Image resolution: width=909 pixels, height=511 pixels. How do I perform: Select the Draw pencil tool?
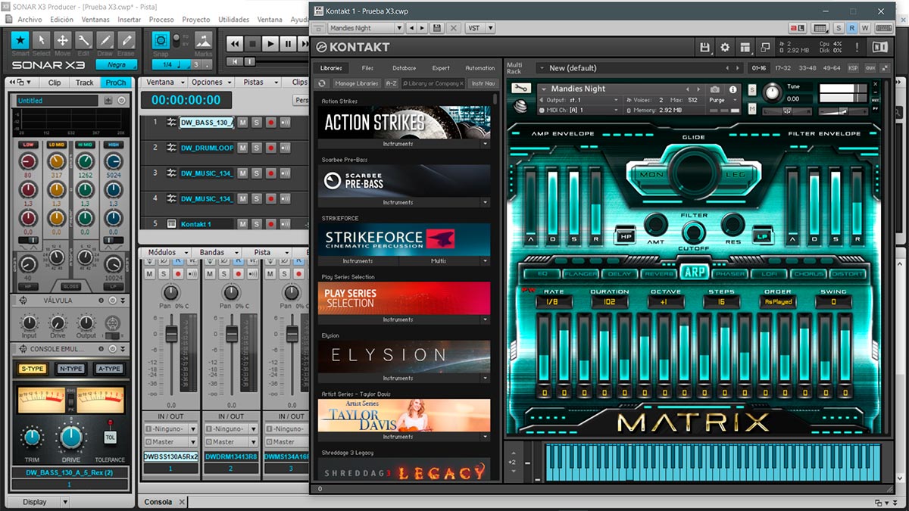[x=105, y=40]
